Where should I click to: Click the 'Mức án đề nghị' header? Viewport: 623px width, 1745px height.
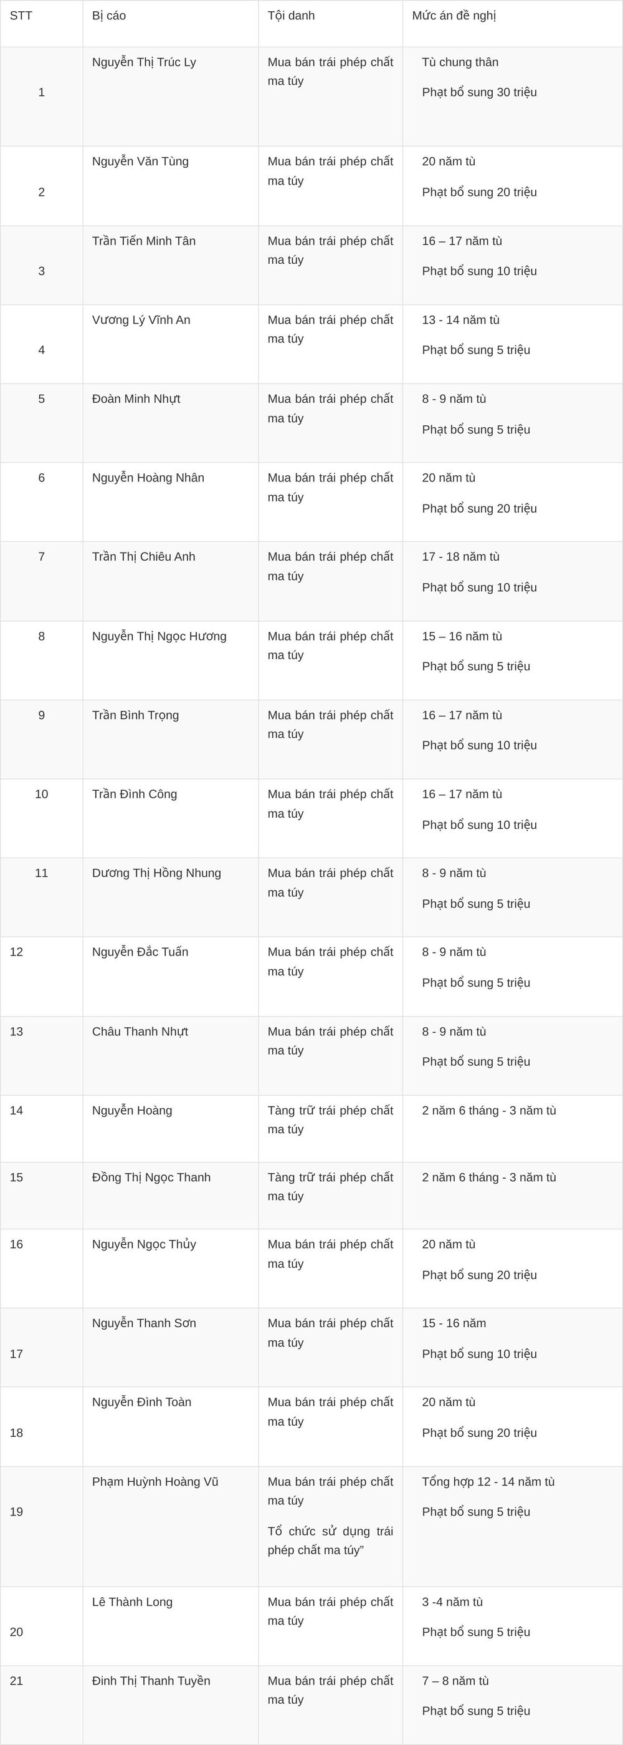pos(454,16)
